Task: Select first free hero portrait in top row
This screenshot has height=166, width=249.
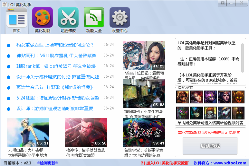Action: point(183,97)
